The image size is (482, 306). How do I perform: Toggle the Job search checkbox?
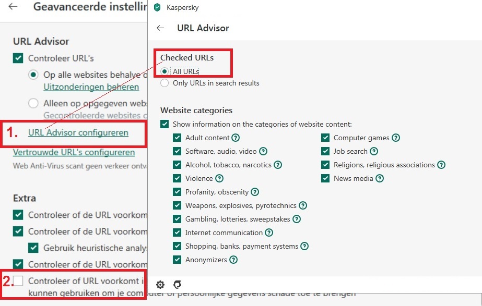click(x=325, y=151)
